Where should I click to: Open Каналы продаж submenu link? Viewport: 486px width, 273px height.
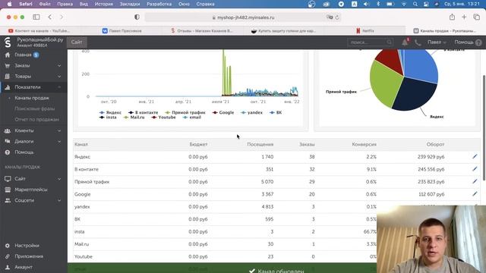click(x=32, y=98)
